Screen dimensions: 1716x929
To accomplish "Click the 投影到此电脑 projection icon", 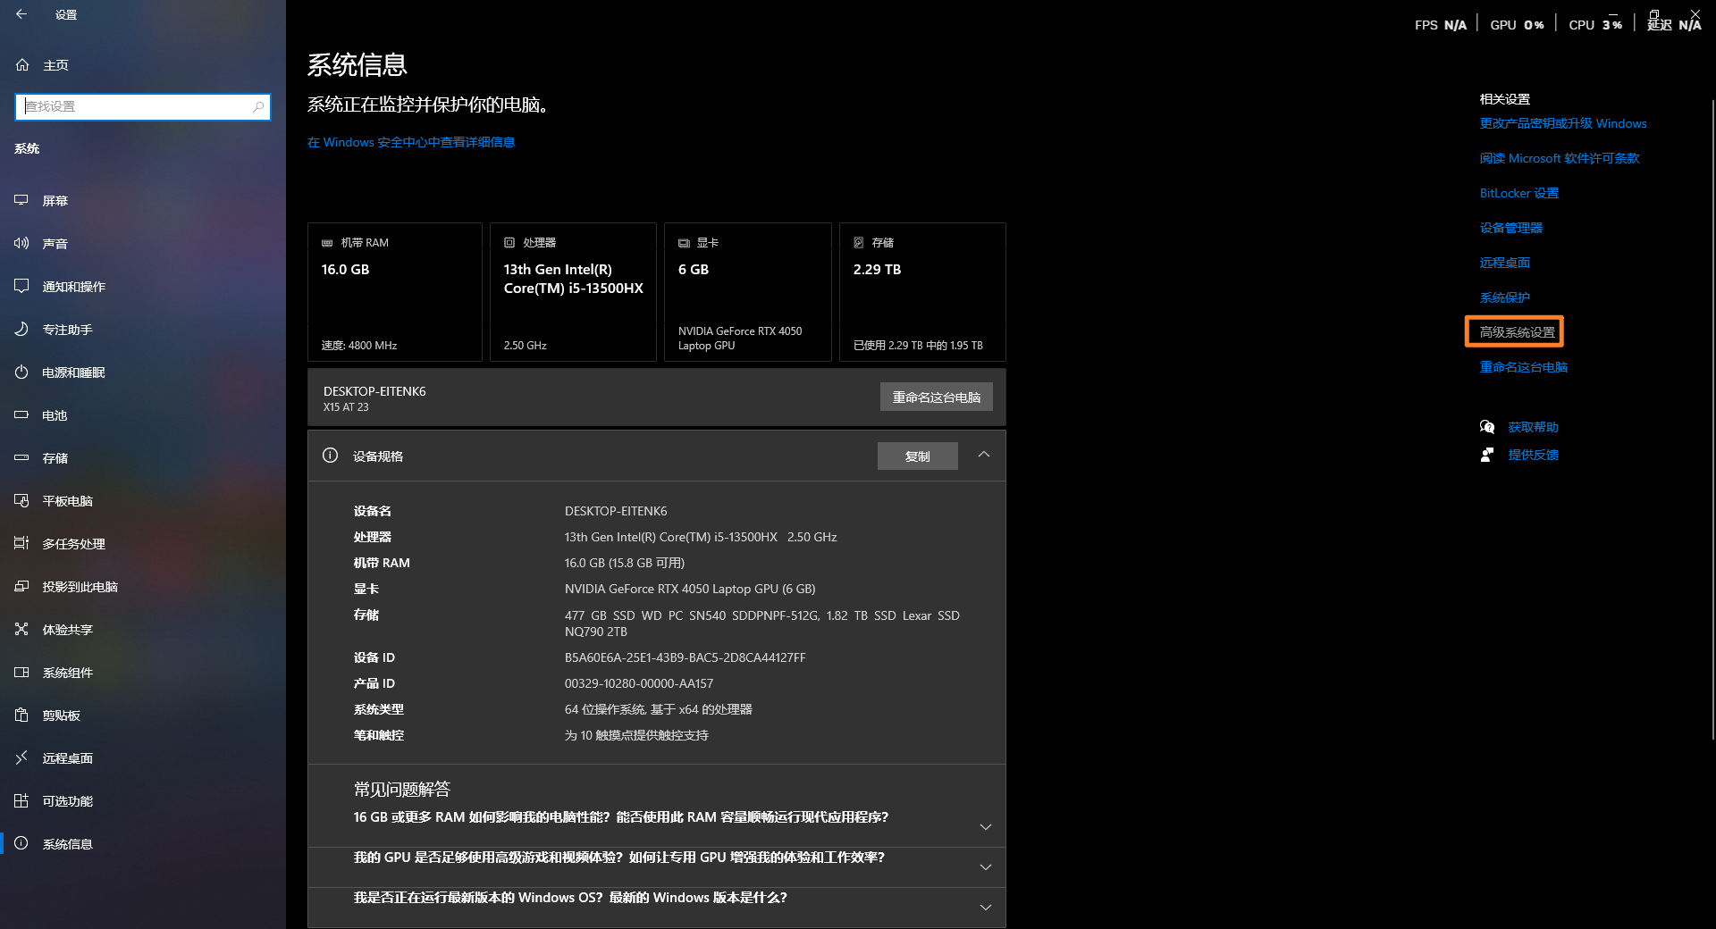I will pos(21,586).
